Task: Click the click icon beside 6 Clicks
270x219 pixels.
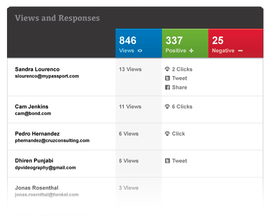Action: (167, 106)
